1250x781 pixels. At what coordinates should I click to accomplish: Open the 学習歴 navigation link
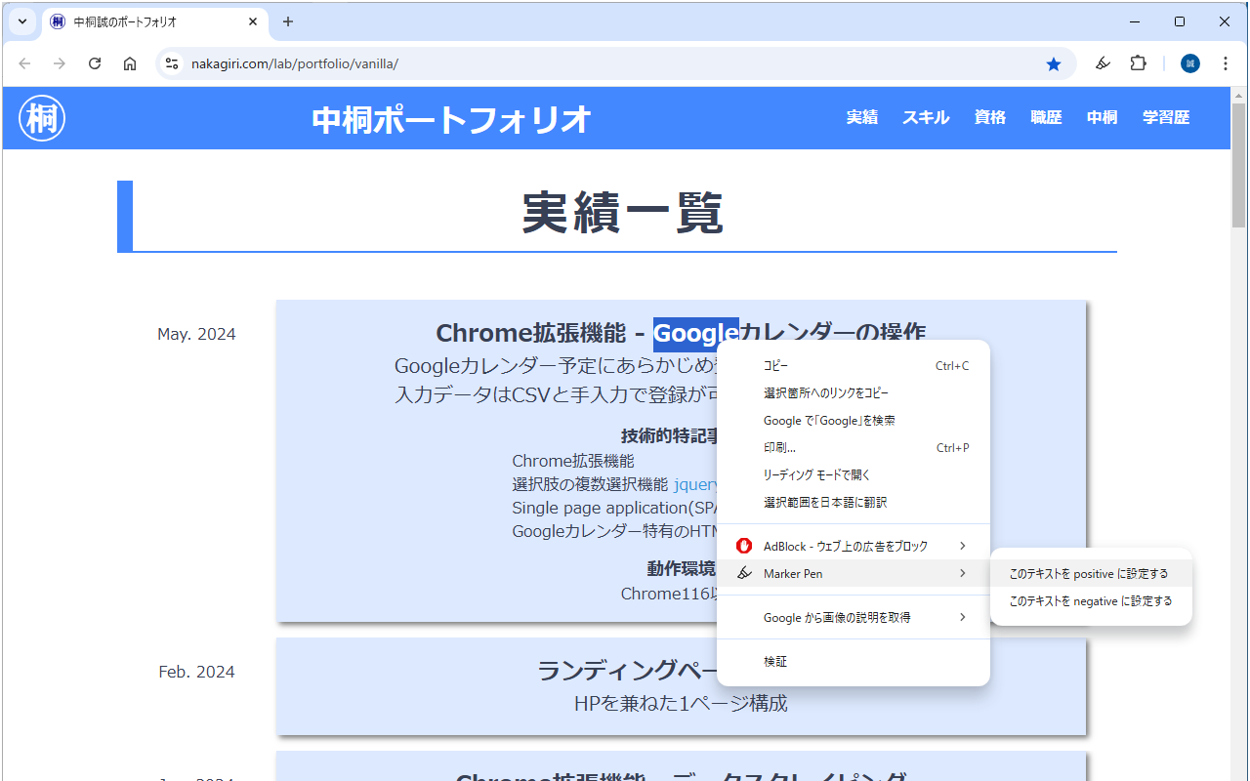(x=1166, y=117)
